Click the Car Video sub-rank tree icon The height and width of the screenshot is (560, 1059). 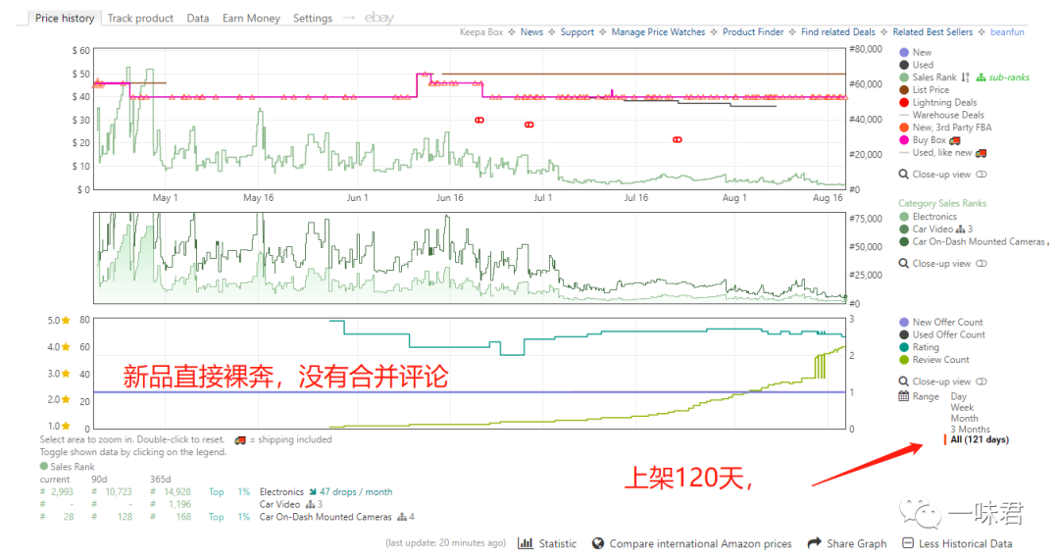point(960,229)
